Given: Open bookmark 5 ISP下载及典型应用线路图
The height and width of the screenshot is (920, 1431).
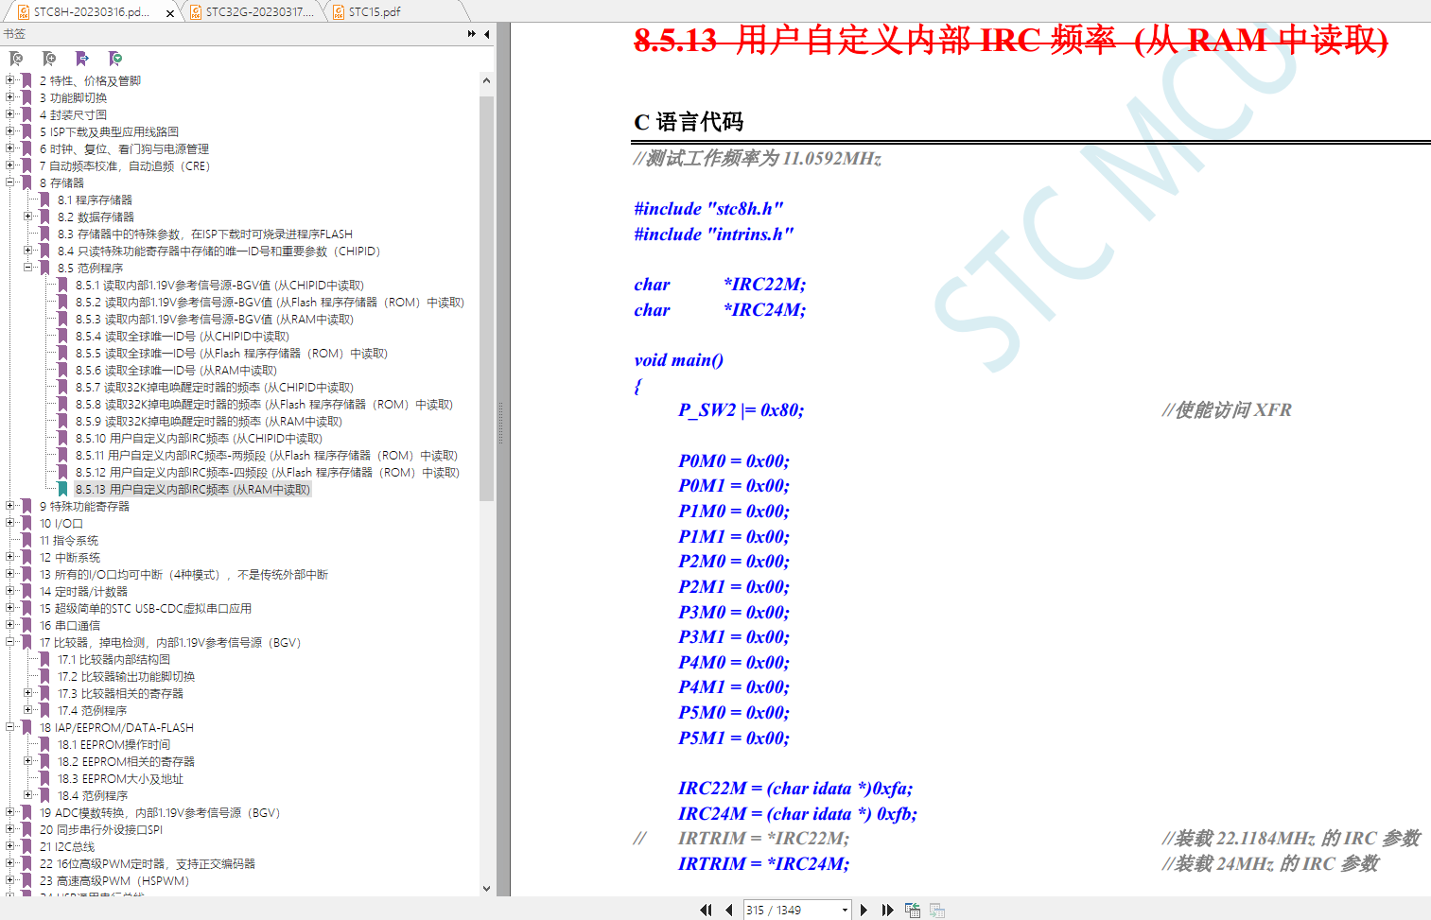Looking at the screenshot, I should click(x=109, y=131).
